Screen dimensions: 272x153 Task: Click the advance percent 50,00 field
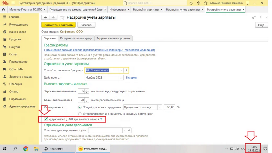[169, 107]
